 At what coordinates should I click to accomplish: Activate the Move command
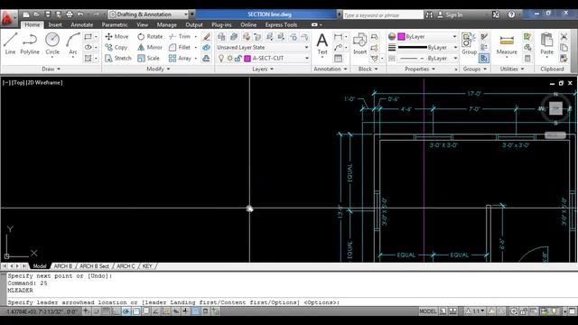[117, 36]
